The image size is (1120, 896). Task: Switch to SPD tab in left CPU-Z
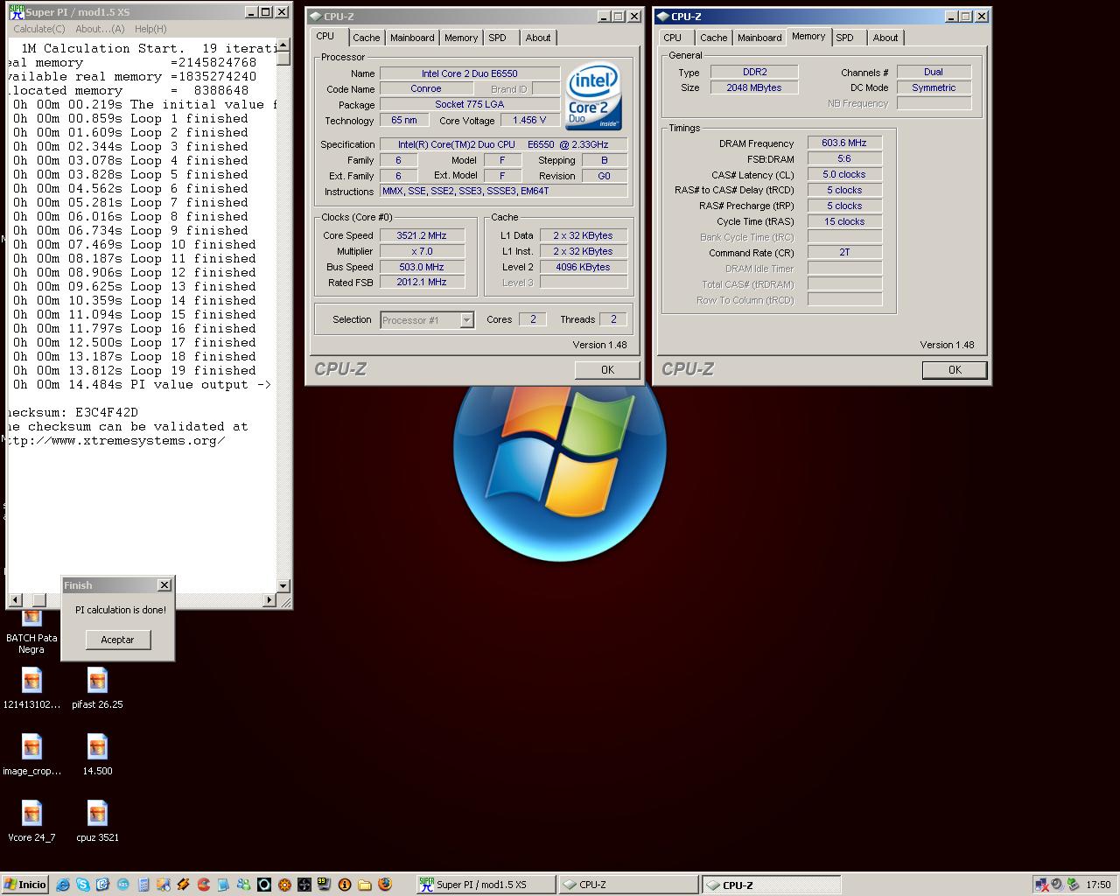[x=497, y=38]
